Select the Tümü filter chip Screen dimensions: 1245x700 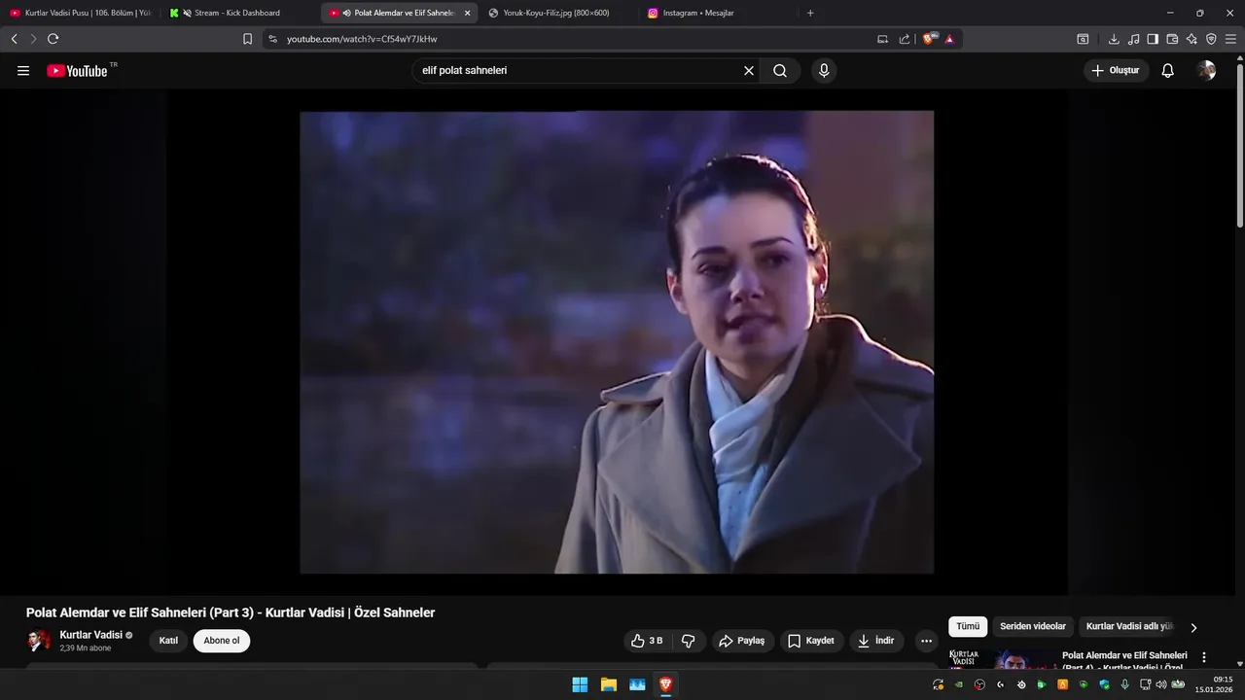tap(968, 627)
